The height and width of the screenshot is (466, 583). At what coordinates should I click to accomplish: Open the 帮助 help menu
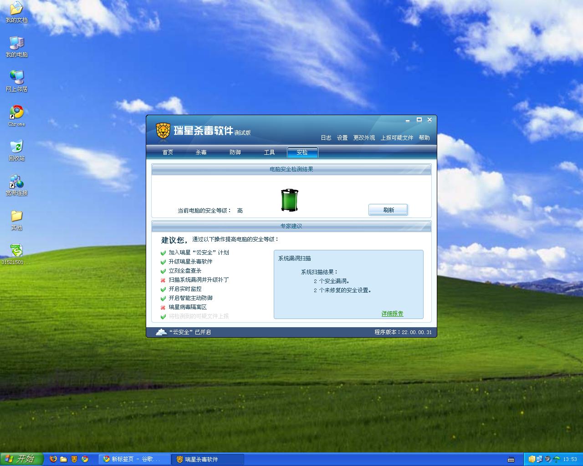(x=424, y=138)
